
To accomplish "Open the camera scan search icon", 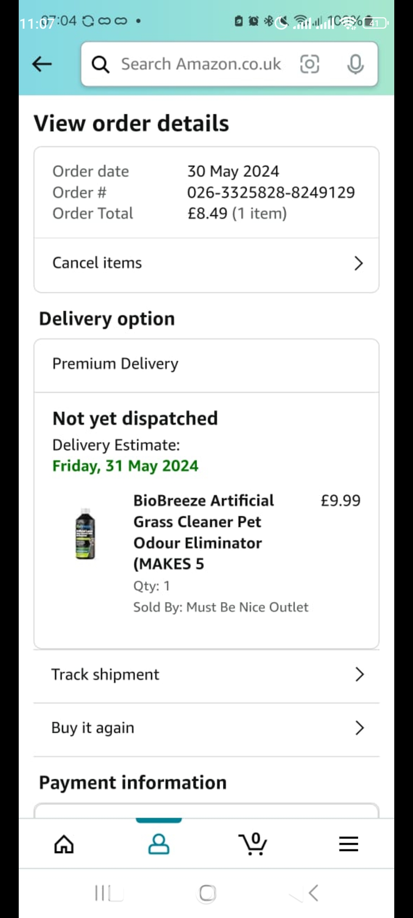I will [309, 64].
